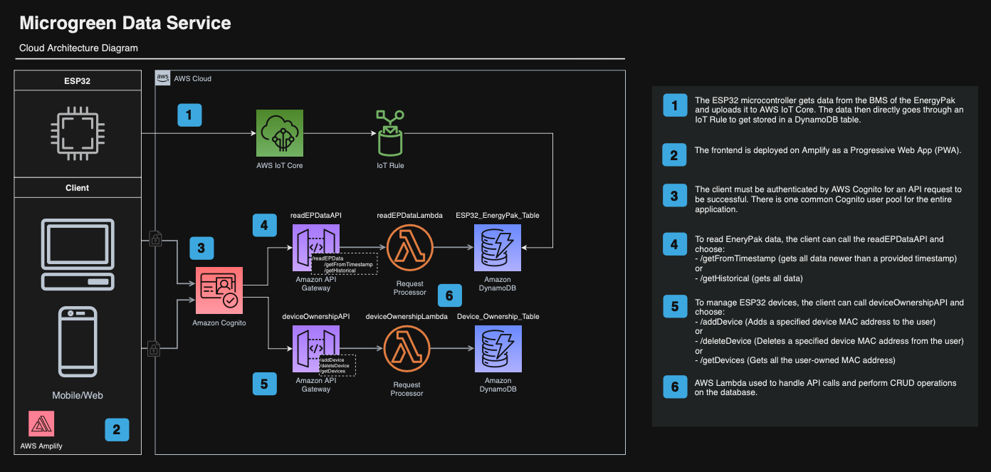Viewport: 991px width, 472px height.
Task: Click the blue 3 badge above Amazon Cognito
Action: pos(201,248)
